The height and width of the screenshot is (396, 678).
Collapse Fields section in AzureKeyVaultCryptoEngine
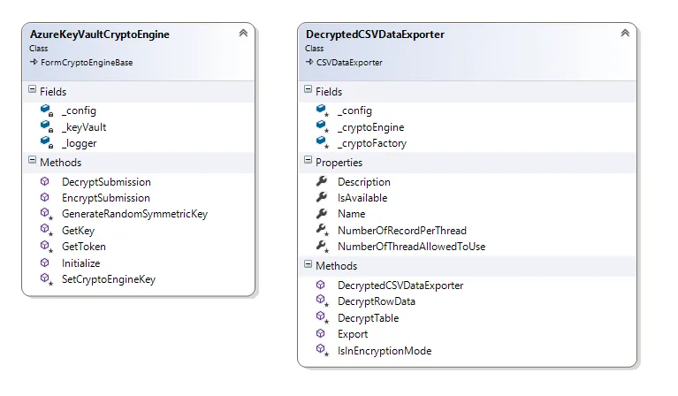[x=32, y=89]
